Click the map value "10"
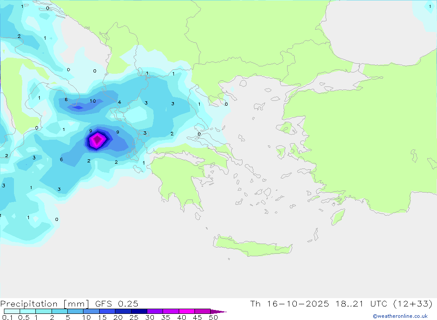Viewport: 437px width, 320px height. pyautogui.click(x=93, y=101)
